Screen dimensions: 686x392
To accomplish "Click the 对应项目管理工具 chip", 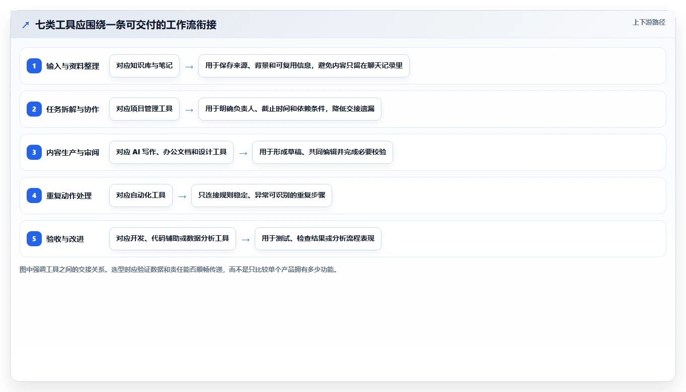I will point(144,109).
